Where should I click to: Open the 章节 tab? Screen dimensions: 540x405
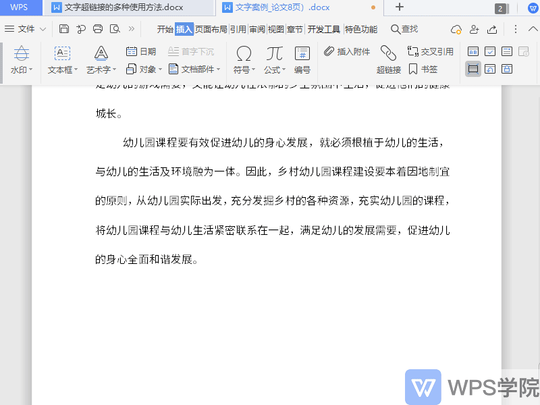tap(295, 29)
